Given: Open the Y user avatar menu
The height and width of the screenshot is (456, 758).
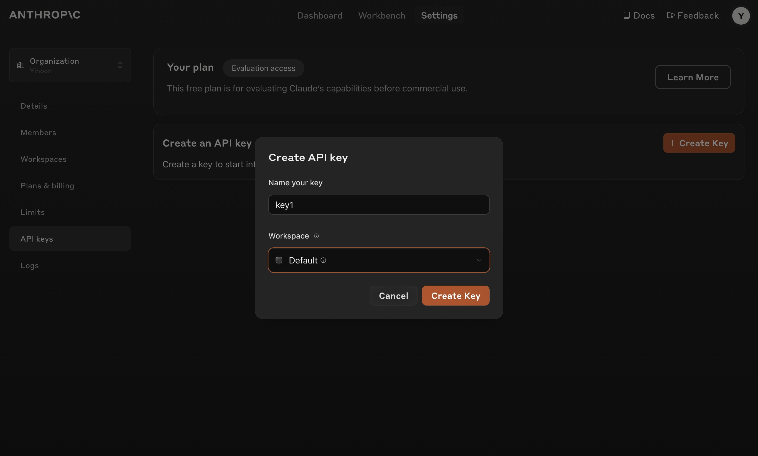Looking at the screenshot, I should point(741,16).
